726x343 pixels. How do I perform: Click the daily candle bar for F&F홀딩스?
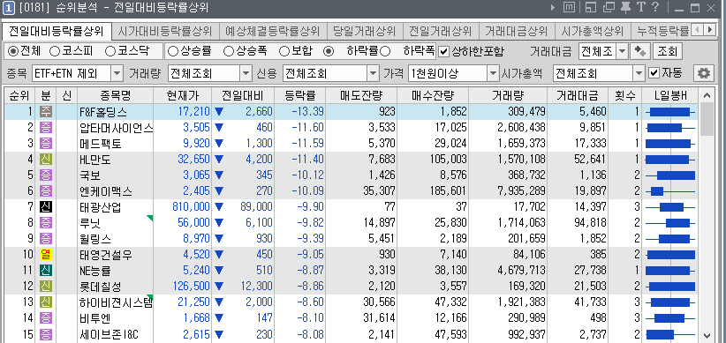tap(670, 111)
